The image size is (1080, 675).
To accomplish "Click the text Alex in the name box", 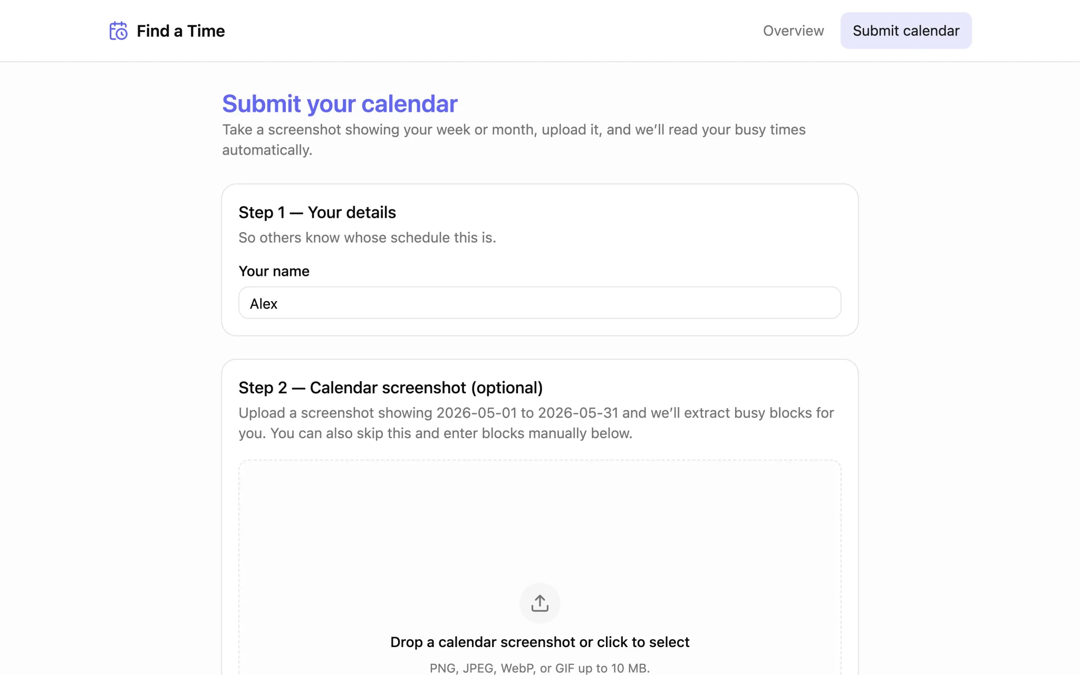I will point(264,304).
